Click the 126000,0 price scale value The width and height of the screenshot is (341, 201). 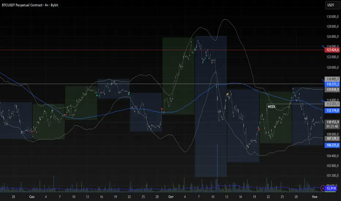[333, 37]
